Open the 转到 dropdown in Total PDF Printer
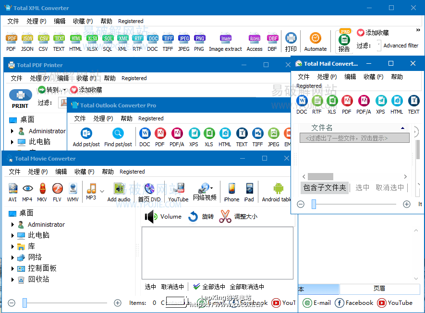This screenshot has height=313, width=425. click(x=64, y=90)
